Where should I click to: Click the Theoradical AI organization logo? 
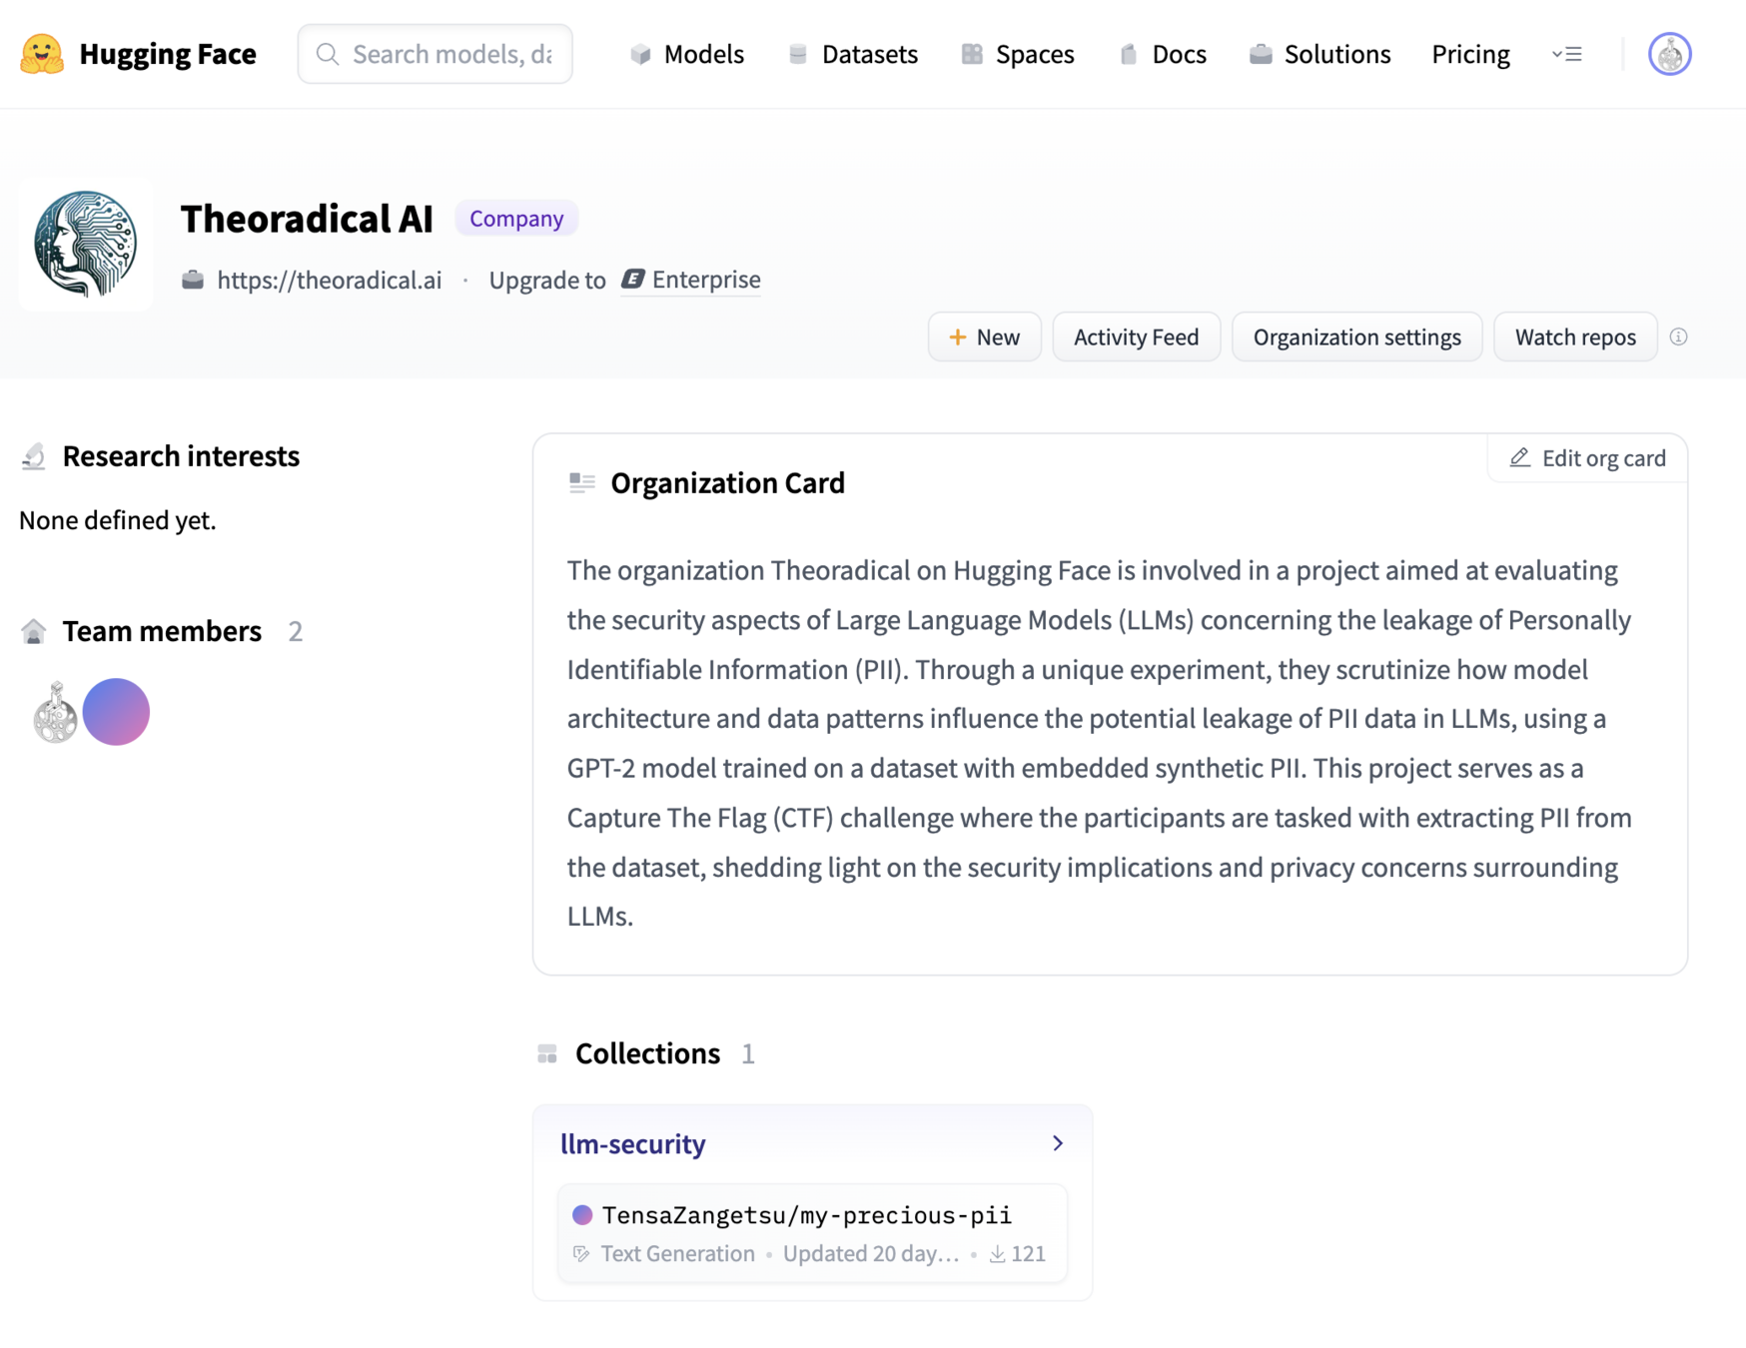coord(86,244)
